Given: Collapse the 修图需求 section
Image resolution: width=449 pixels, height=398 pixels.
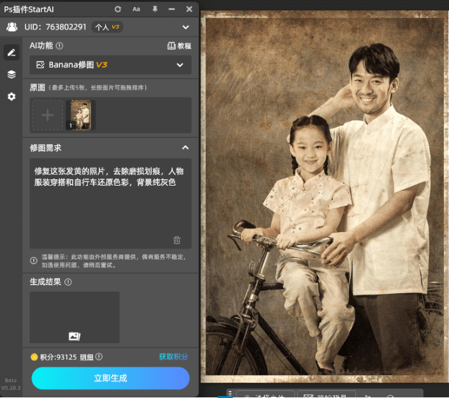Looking at the screenshot, I should pyautogui.click(x=186, y=147).
